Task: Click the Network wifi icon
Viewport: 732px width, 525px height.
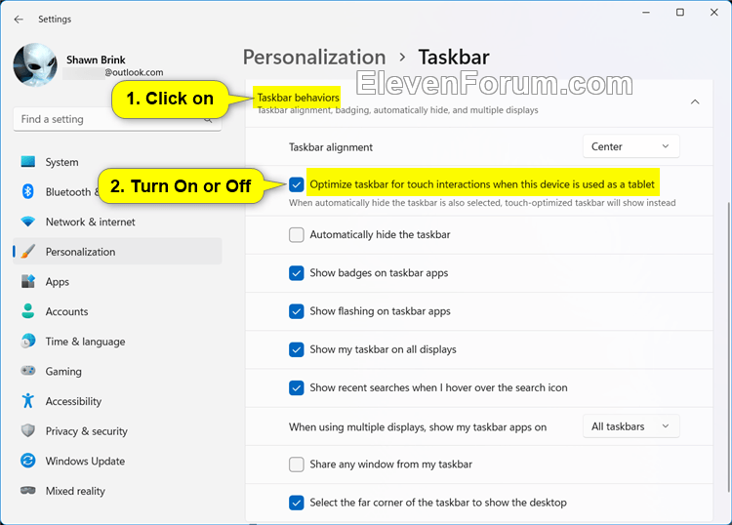Action: 28,222
